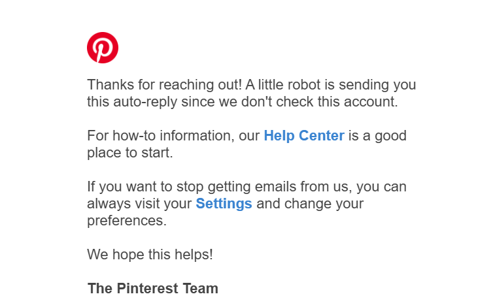Screen dimensions: 493x307
Task: Click the "We hope this helps!" line
Action: [150, 255]
